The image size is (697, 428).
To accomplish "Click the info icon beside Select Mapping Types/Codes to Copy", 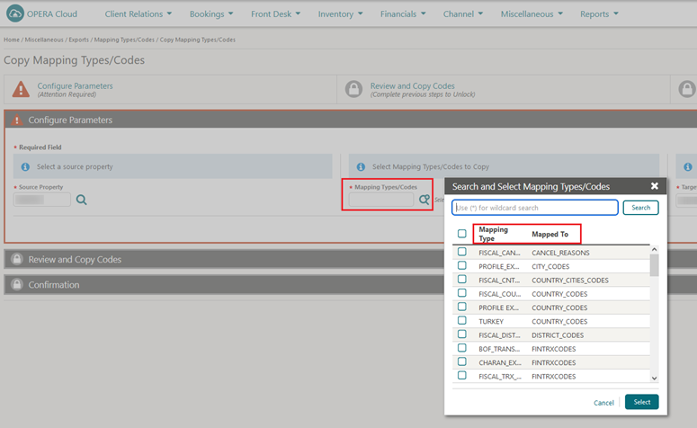I will click(x=361, y=166).
